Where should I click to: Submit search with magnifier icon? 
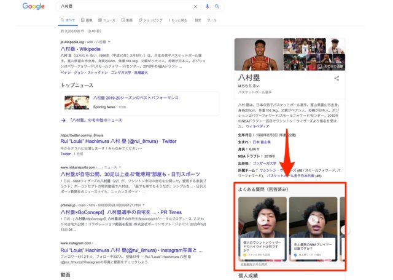coord(217,7)
